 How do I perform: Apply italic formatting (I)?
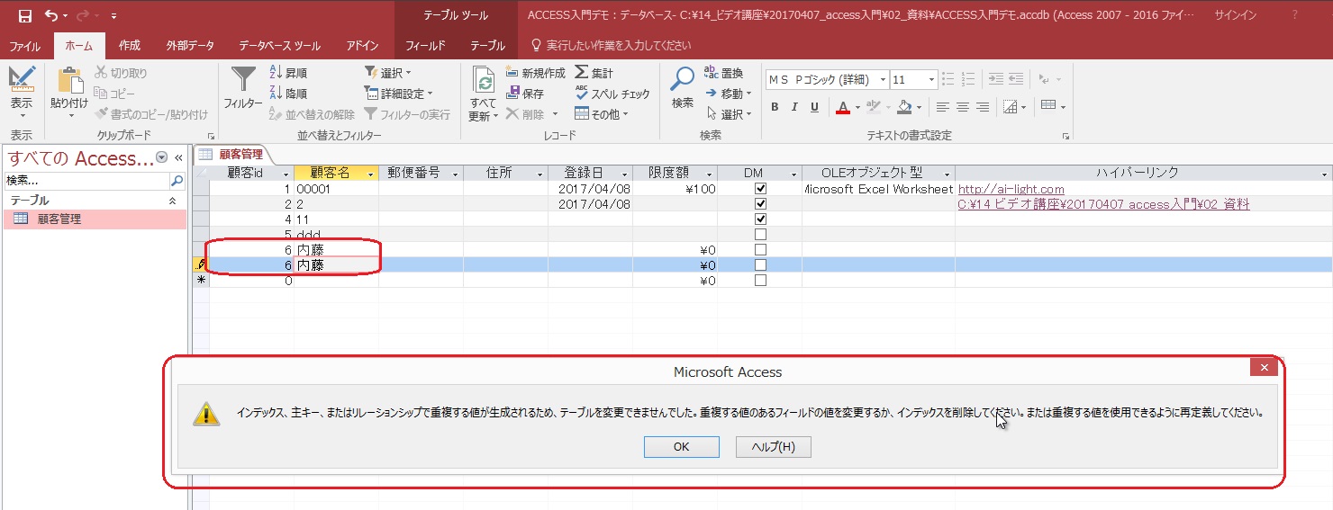click(794, 107)
